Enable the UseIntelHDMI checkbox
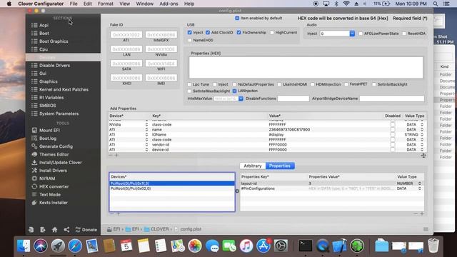This screenshot has height=257, width=457. coord(279,84)
